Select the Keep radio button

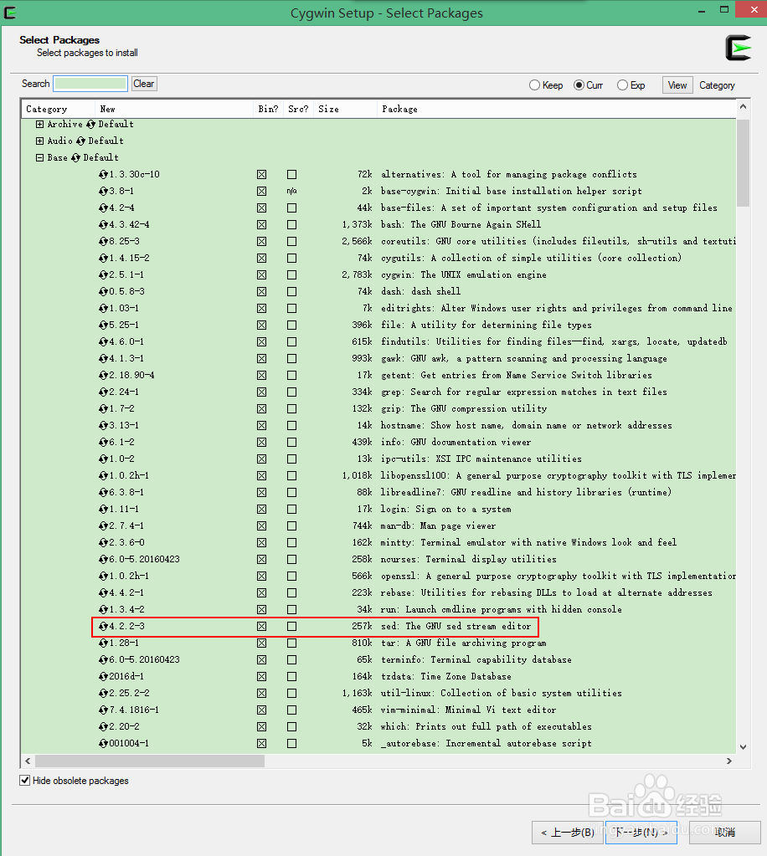[x=534, y=85]
